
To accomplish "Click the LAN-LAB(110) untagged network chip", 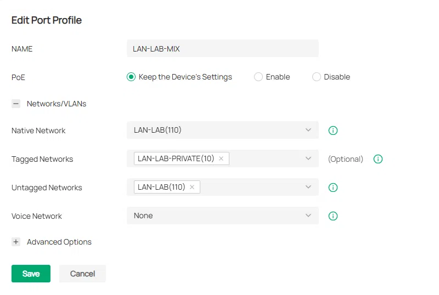I will 161,187.
